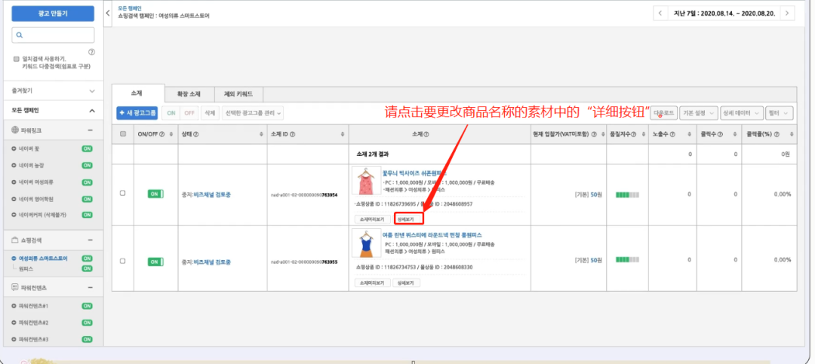Click the ON bulk toolbar button
Image resolution: width=815 pixels, height=364 pixels.
click(x=171, y=113)
